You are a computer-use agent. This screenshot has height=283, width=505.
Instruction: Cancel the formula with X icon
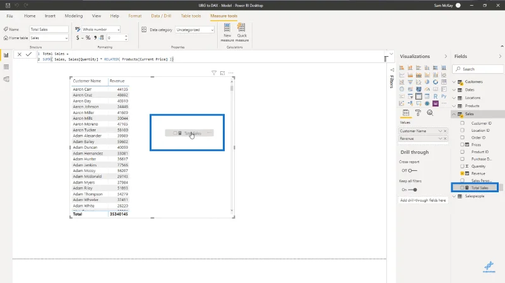pos(20,54)
